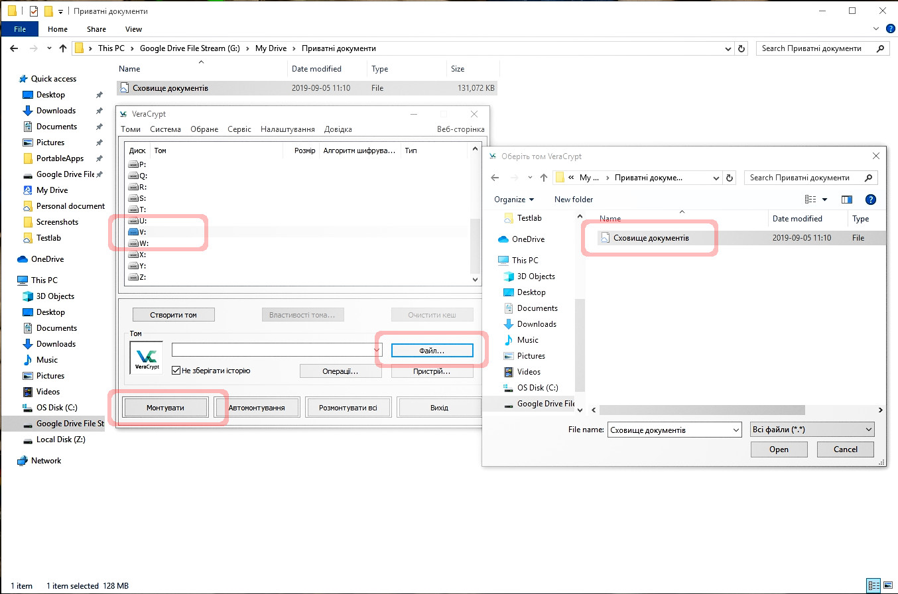
Task: Select drive Q: in VeraCrypt drive list
Action: [137, 176]
